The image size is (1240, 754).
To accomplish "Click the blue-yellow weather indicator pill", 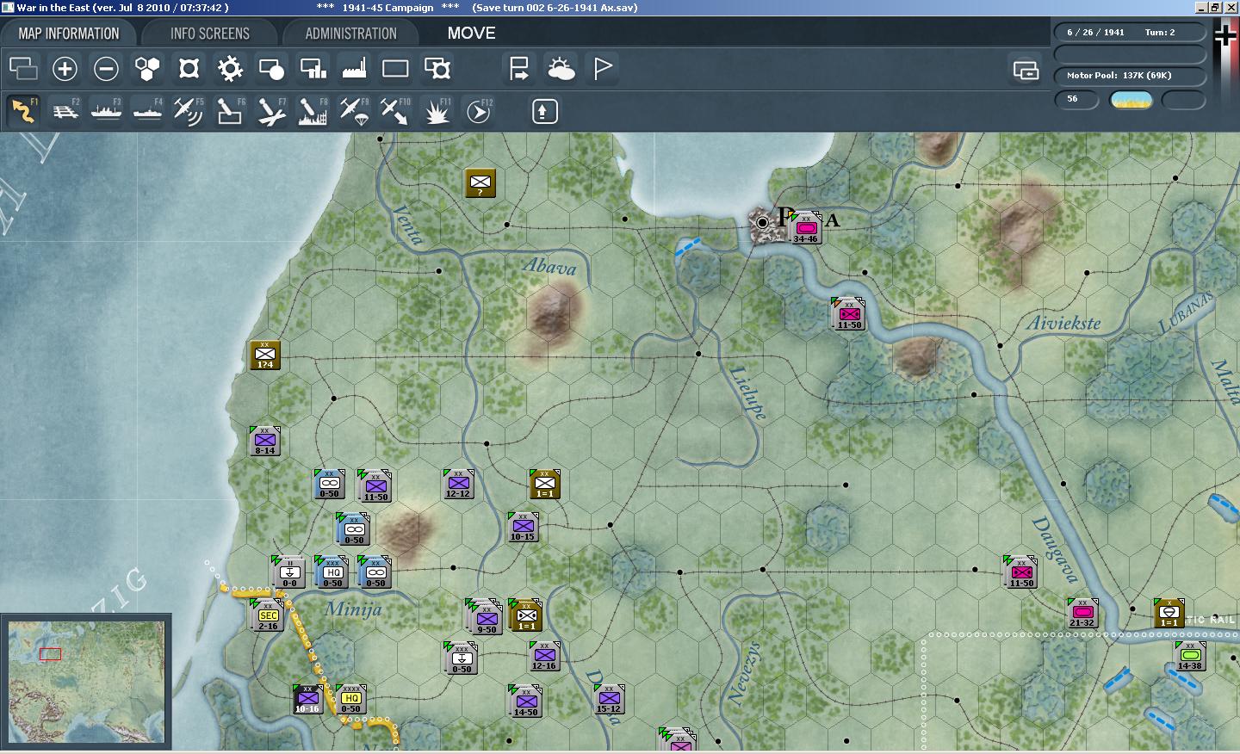I will point(1131,100).
